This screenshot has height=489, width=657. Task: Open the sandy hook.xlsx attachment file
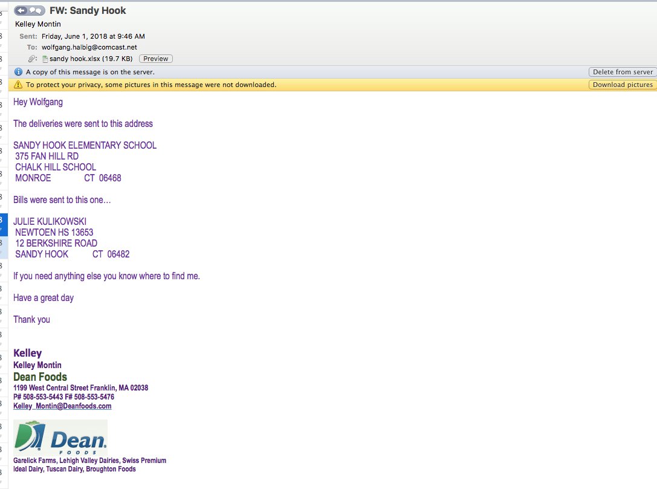88,59
